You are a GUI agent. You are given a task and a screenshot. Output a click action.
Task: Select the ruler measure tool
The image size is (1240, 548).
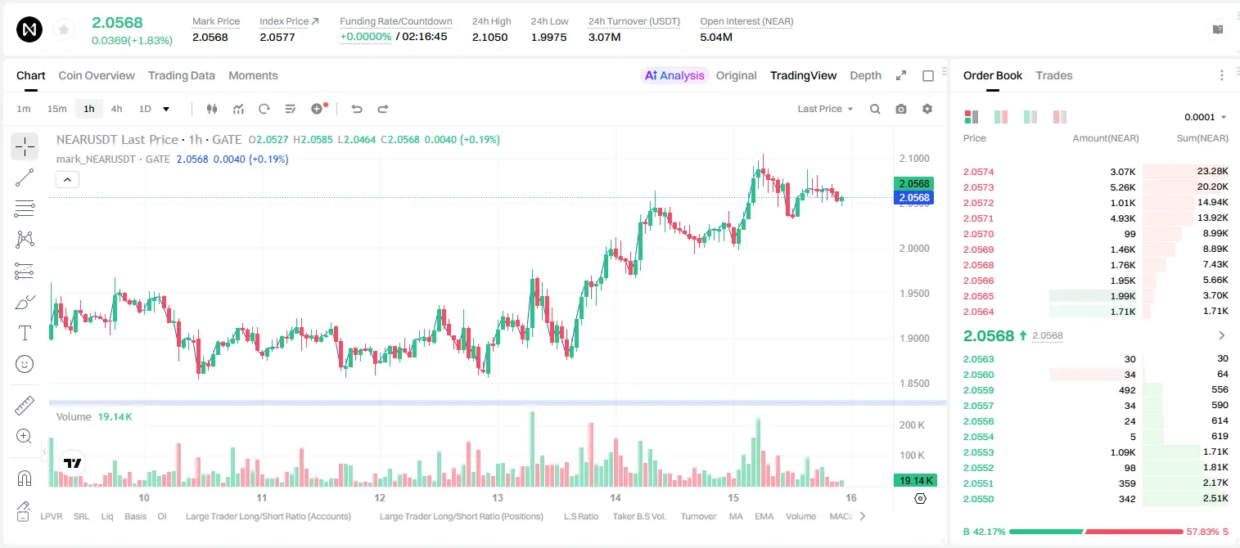[x=25, y=406]
